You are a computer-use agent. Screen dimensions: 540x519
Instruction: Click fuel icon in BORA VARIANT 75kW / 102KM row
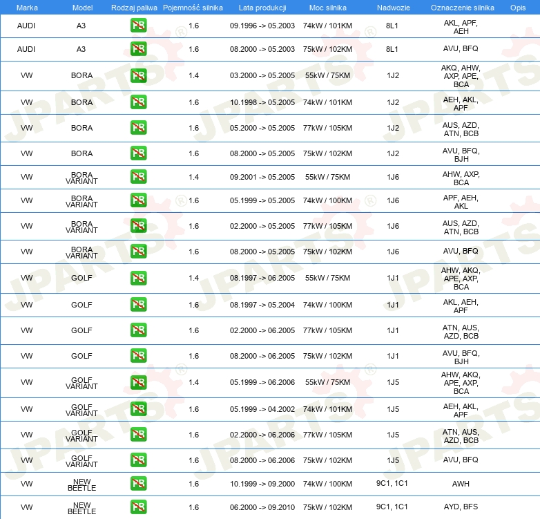coord(138,252)
